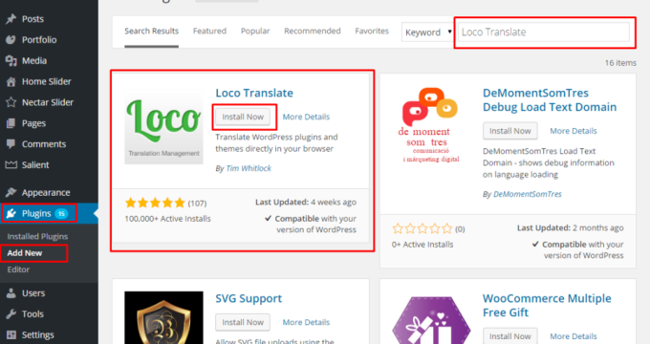650x344 pixels.
Task: Click the Appearance paintbrush icon
Action: point(11,192)
